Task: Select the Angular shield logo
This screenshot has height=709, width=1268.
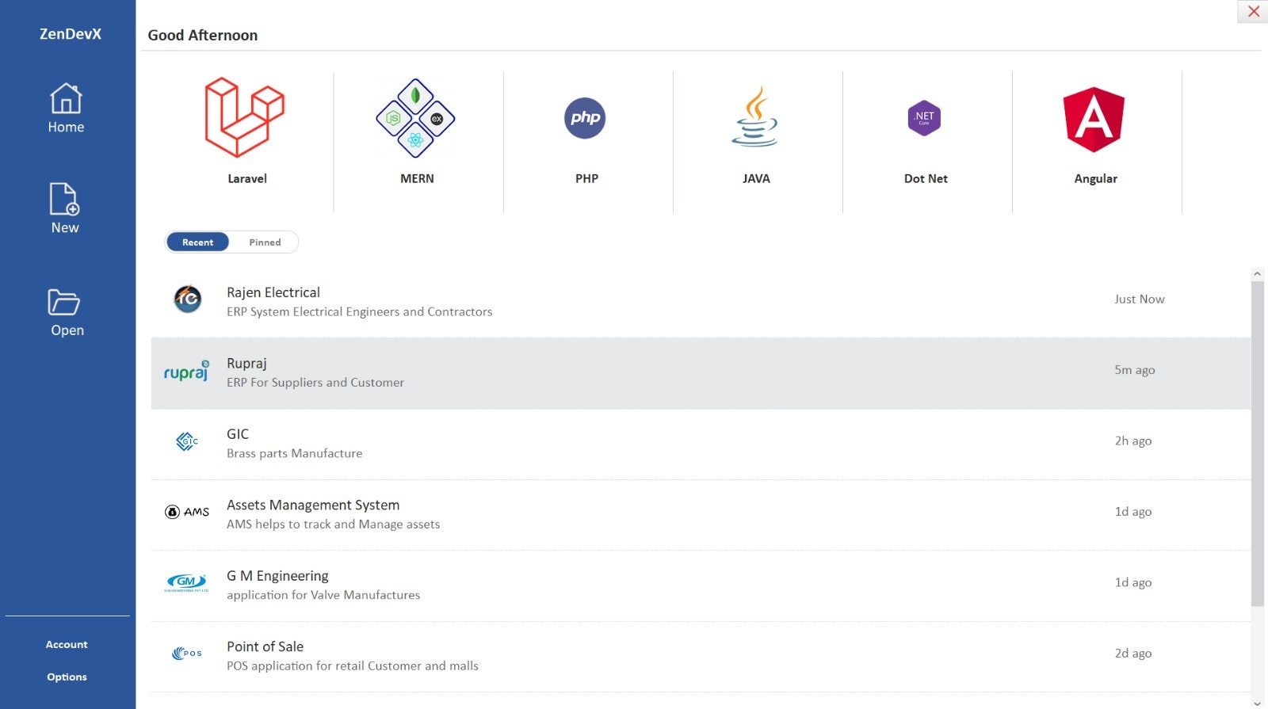Action: (x=1094, y=120)
